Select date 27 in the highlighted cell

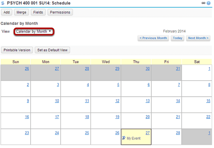point(147,133)
